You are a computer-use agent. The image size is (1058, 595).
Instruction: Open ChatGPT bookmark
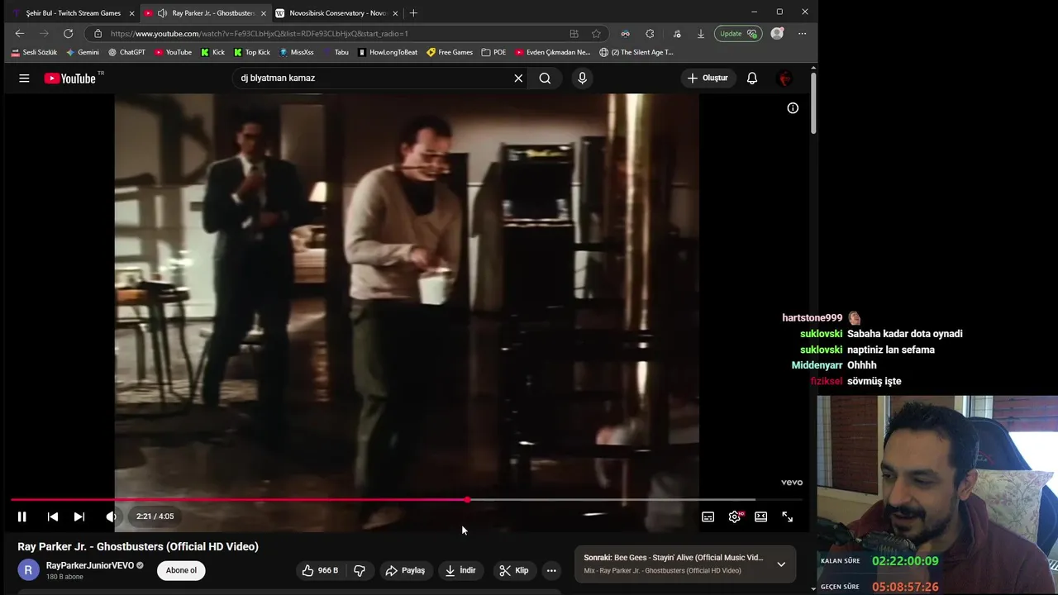[126, 52]
